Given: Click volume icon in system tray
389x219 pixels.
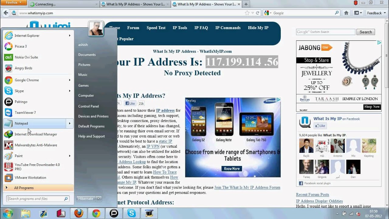Looking at the screenshot, I should click(x=358, y=214).
